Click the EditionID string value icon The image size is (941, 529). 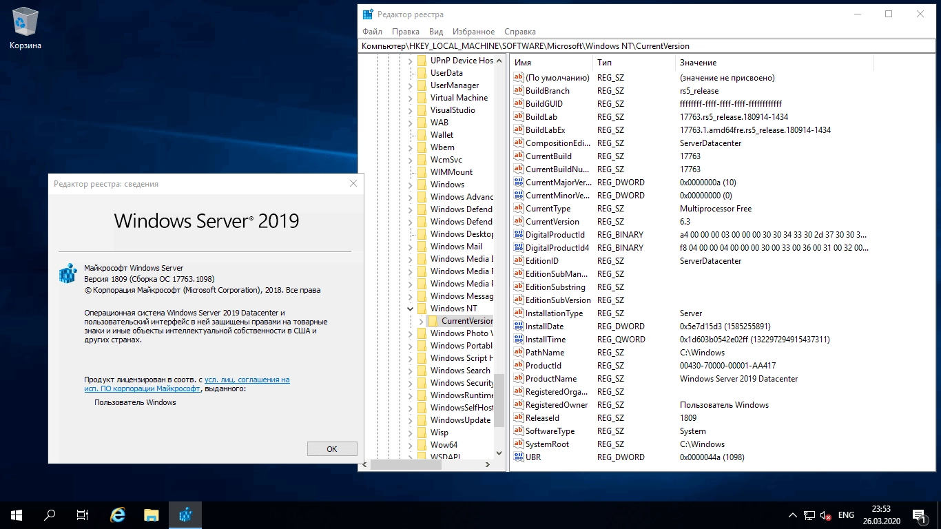click(519, 261)
